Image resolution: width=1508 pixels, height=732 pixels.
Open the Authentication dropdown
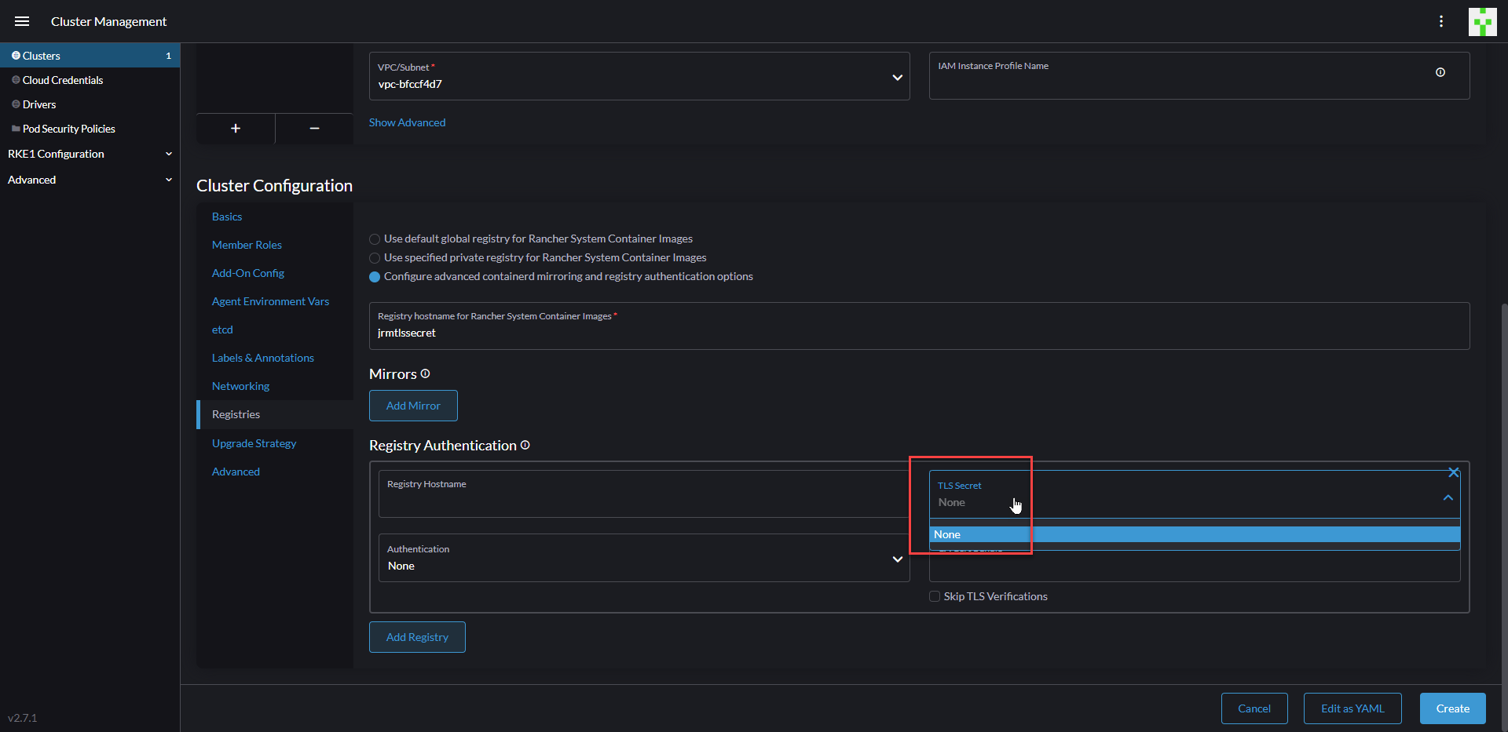[897, 559]
